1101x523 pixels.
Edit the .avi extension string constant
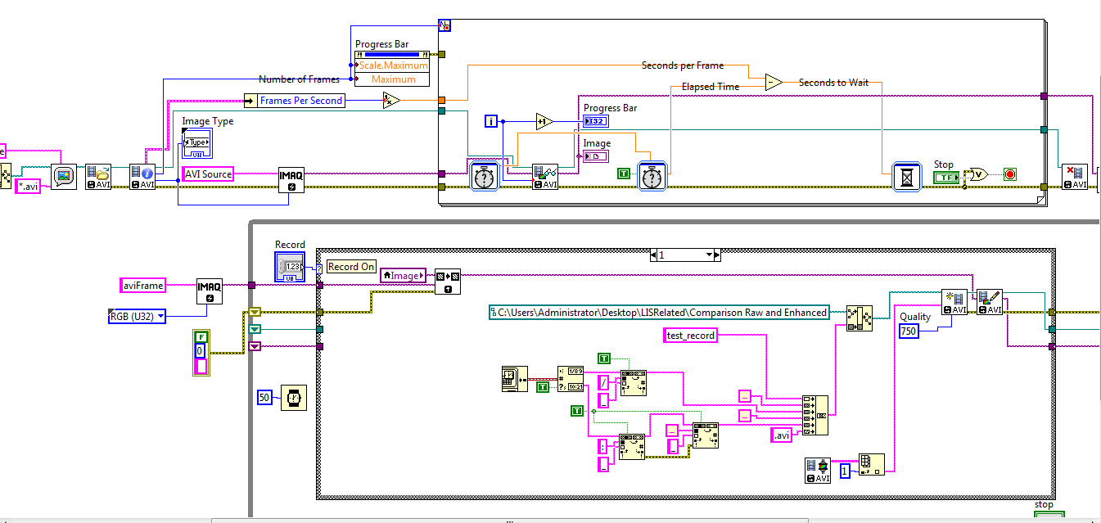click(x=783, y=436)
